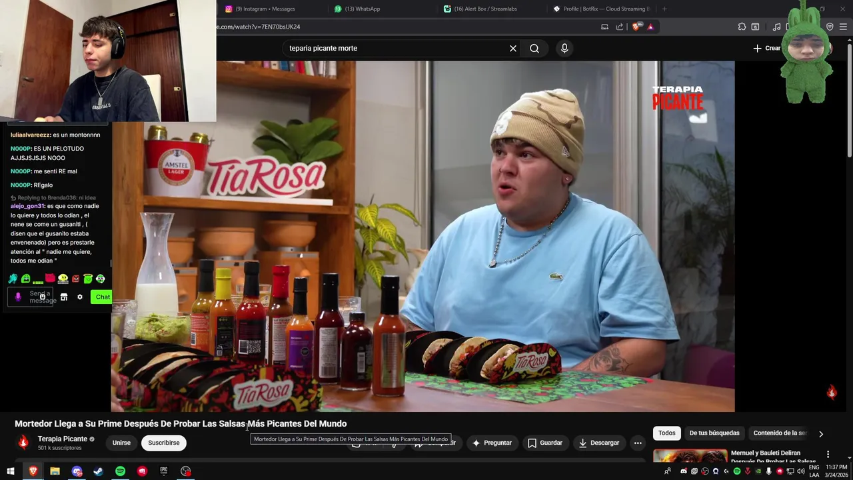The image size is (853, 480).
Task: Open a new browser tab
Action: click(664, 9)
